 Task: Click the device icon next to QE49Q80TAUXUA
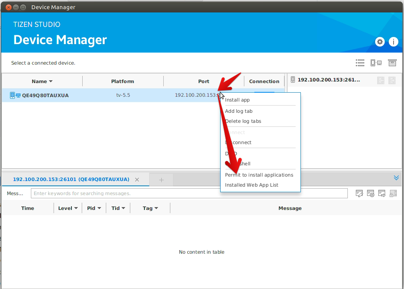[x=15, y=96]
